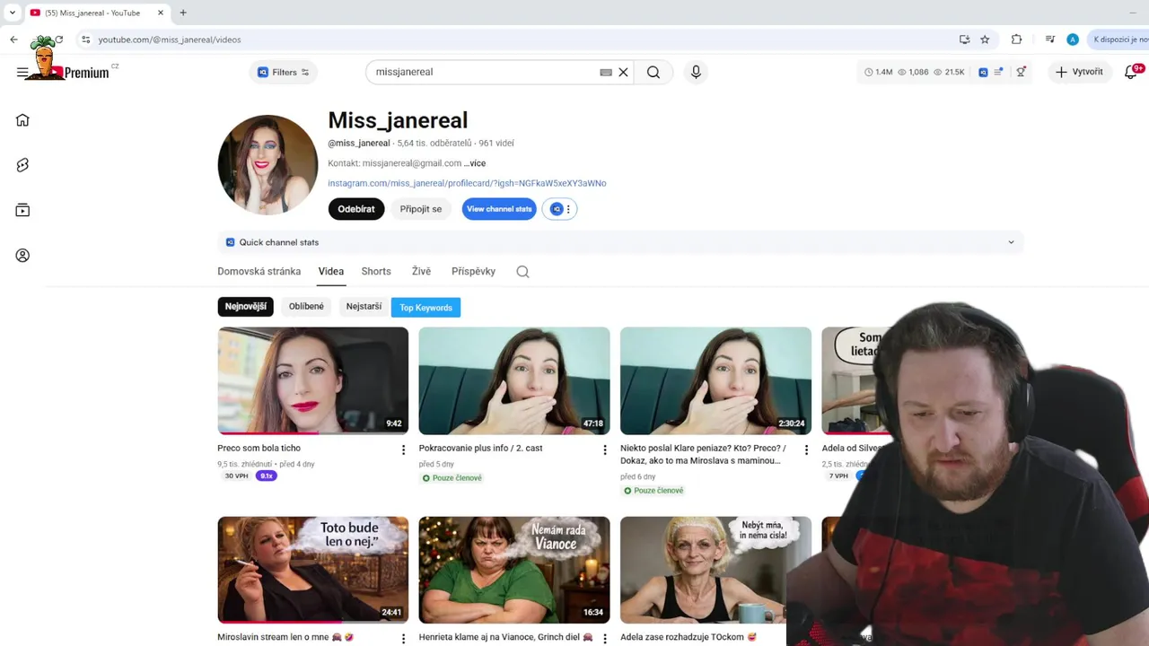Subscribe with the Odebírat button
1149x646 pixels.
(x=356, y=209)
